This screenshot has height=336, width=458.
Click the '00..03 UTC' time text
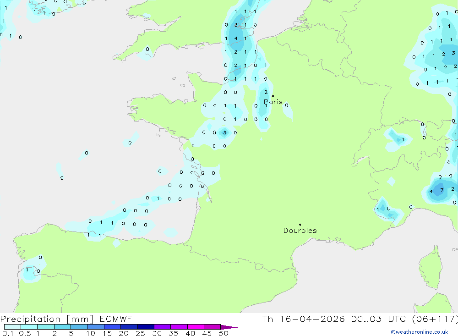pyautogui.click(x=379, y=319)
